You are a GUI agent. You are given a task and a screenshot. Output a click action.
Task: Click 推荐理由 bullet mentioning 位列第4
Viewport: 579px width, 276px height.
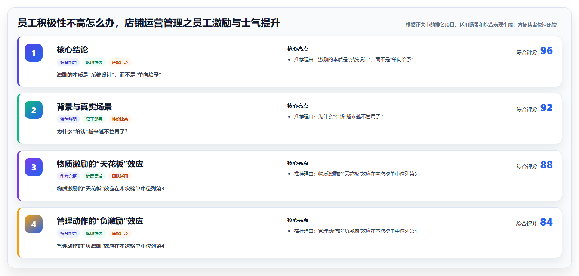(355, 231)
